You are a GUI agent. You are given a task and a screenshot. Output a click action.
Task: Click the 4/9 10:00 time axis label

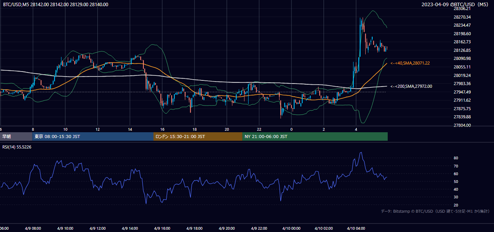(x=65, y=229)
